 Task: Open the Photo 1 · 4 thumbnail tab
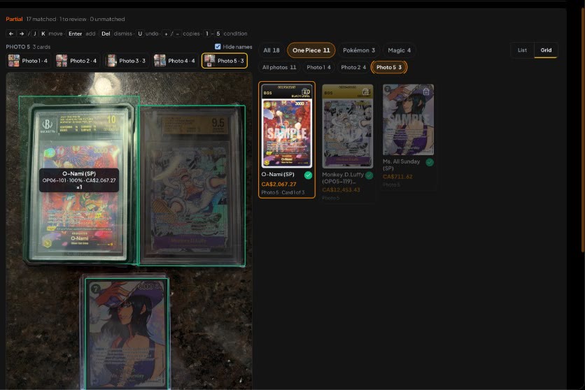point(29,61)
